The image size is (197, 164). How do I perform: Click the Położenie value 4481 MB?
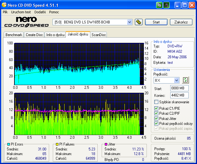184,154
